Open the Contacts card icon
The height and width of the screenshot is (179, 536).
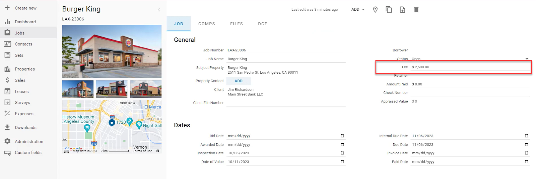tap(7, 44)
